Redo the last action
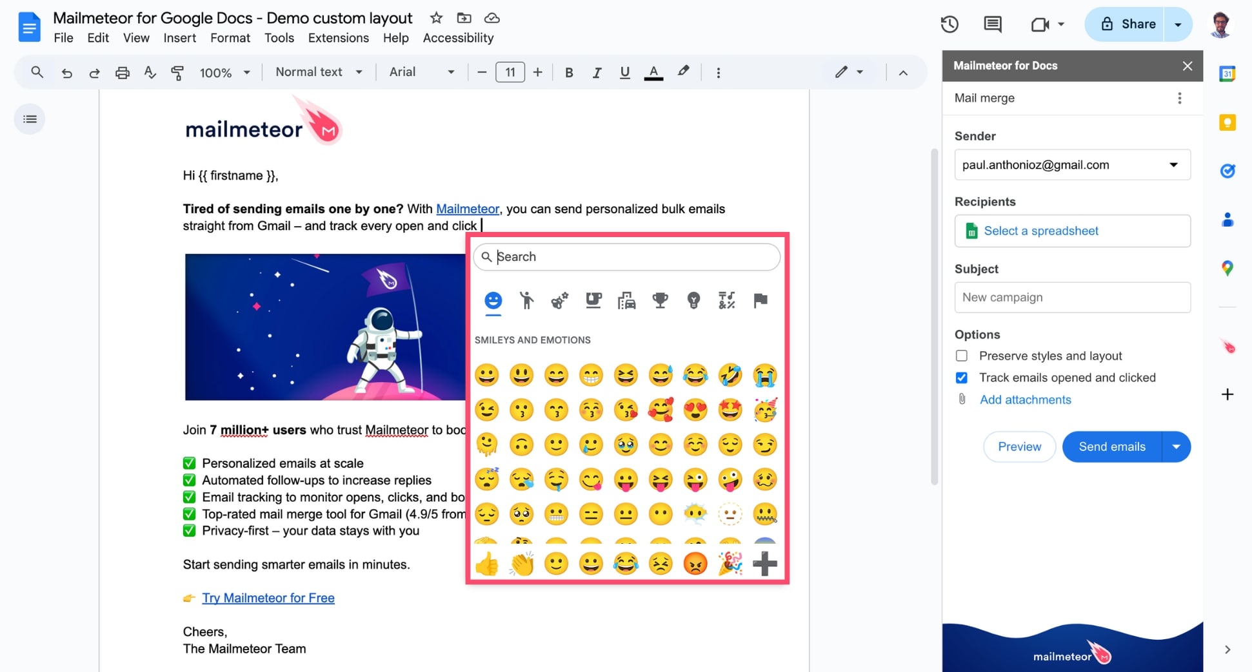 click(x=94, y=73)
